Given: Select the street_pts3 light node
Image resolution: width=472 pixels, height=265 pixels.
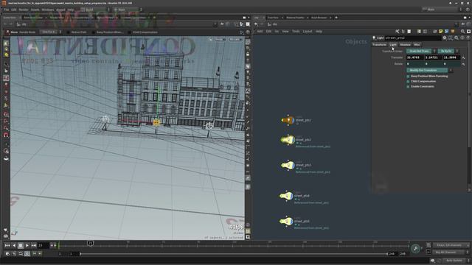Looking at the screenshot, I should [x=288, y=165].
